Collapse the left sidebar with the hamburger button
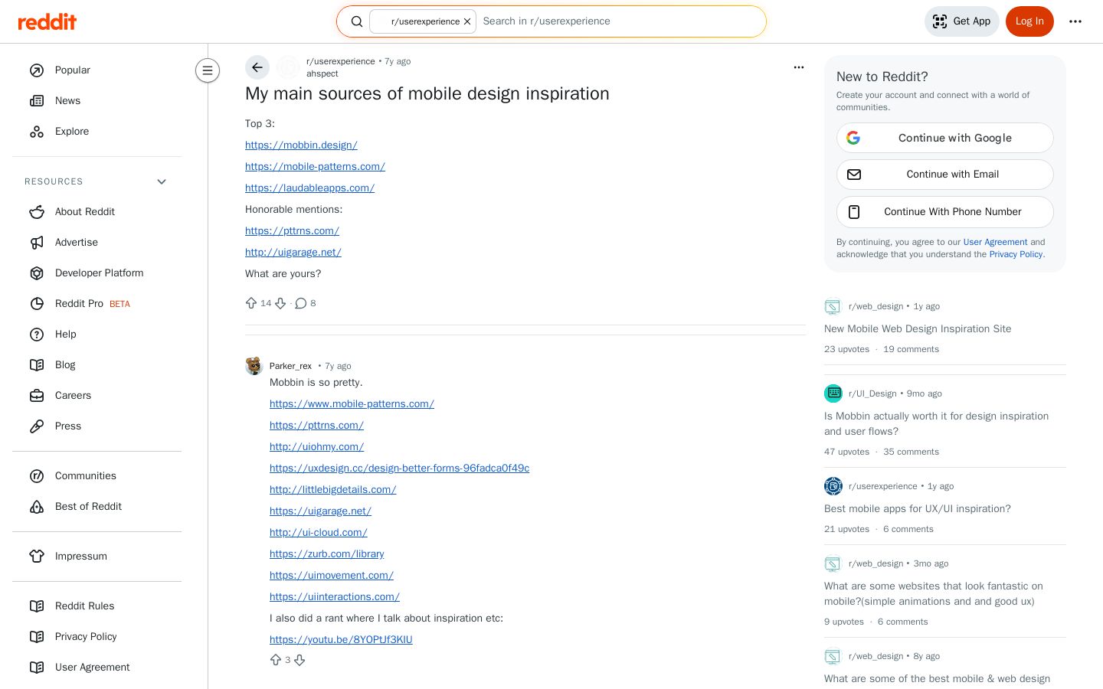Image resolution: width=1103 pixels, height=689 pixels. click(x=208, y=70)
